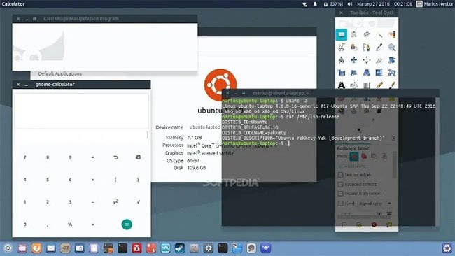Open the Marius Nestor user menu

click(x=434, y=4)
